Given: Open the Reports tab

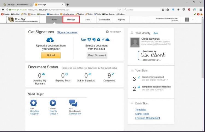Looking at the screenshot, I should tap(121, 19).
